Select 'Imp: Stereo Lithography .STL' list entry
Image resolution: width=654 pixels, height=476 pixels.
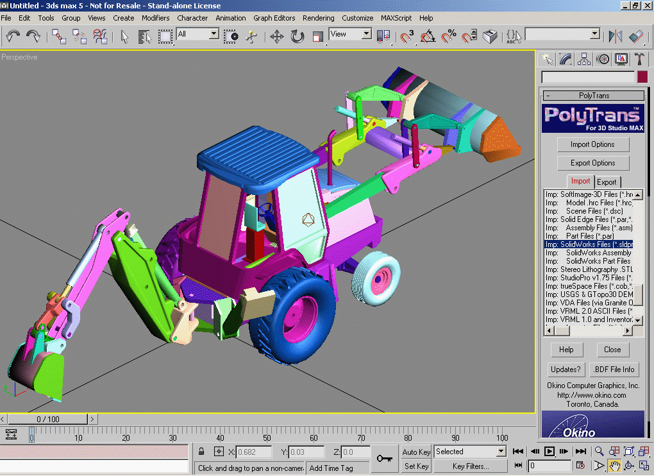[589, 269]
